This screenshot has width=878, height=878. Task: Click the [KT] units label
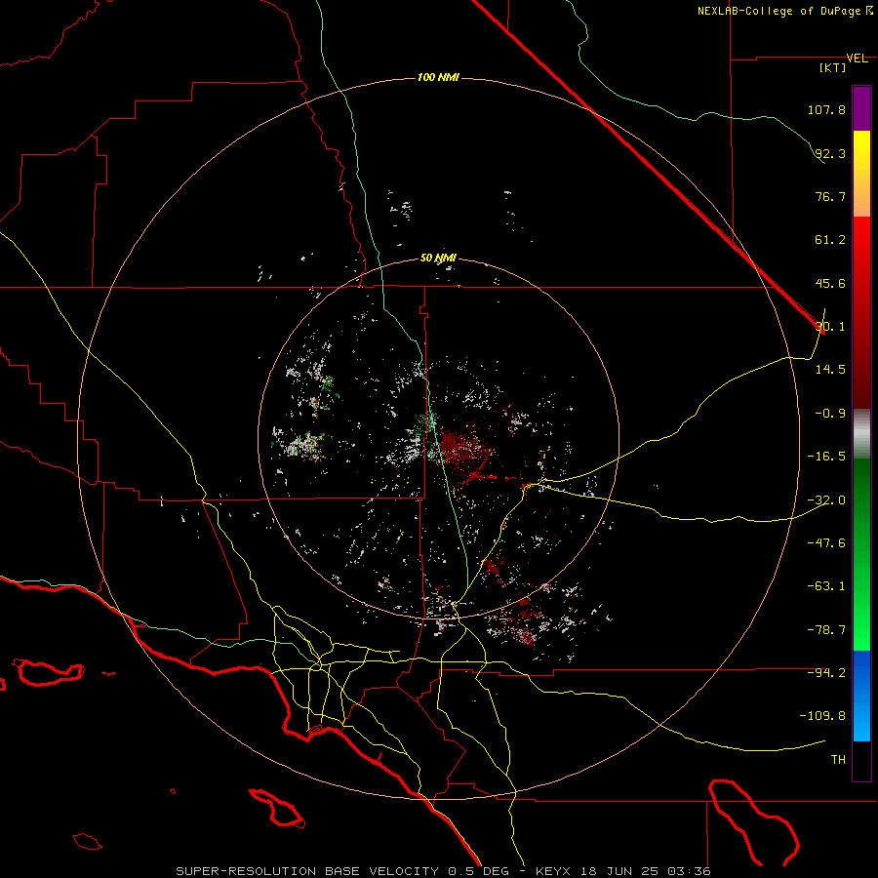(x=833, y=67)
